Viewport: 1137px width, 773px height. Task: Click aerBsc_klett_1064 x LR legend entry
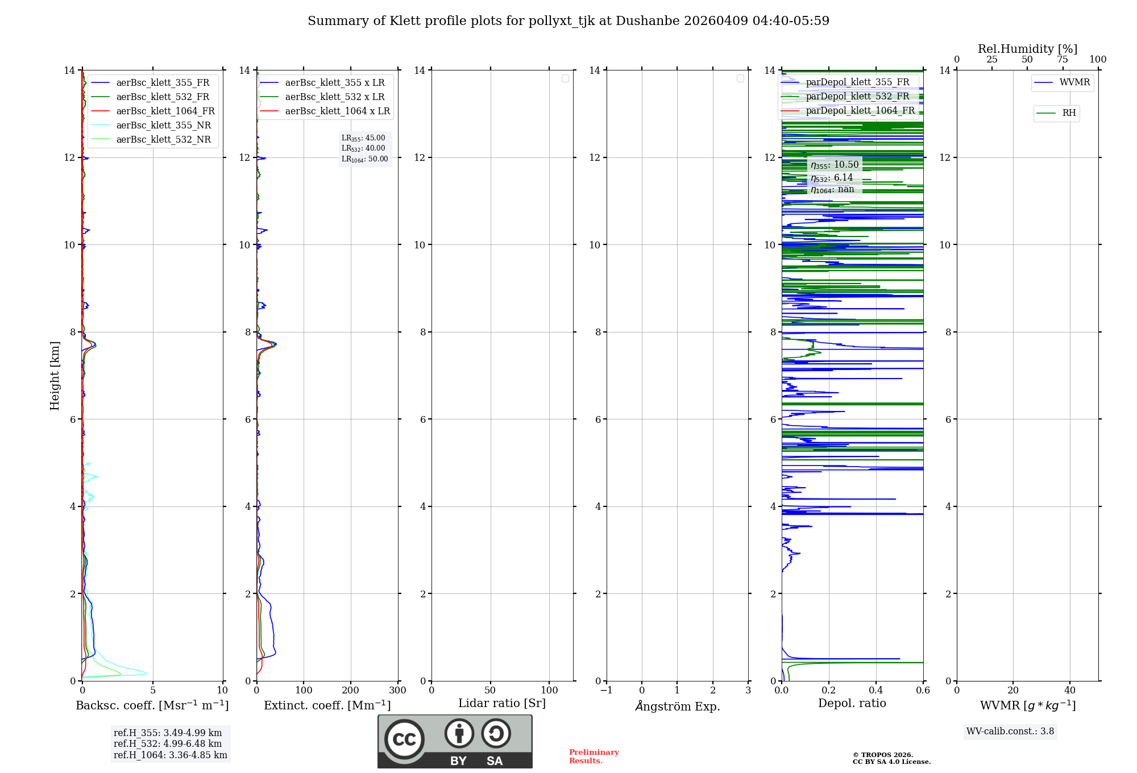click(337, 111)
